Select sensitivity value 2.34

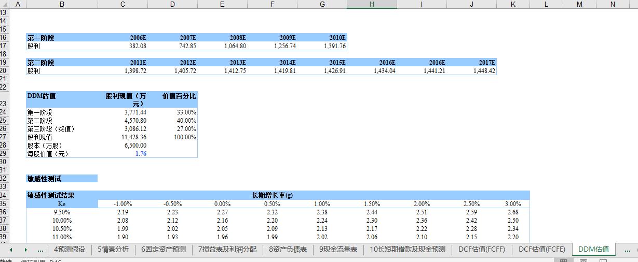513,228
